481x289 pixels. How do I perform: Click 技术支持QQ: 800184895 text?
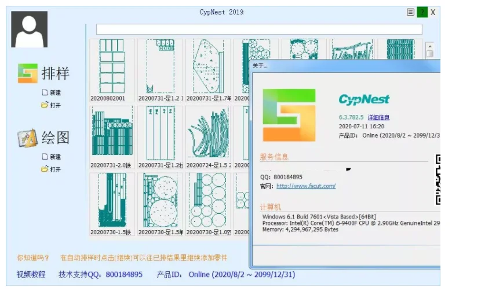tap(101, 275)
